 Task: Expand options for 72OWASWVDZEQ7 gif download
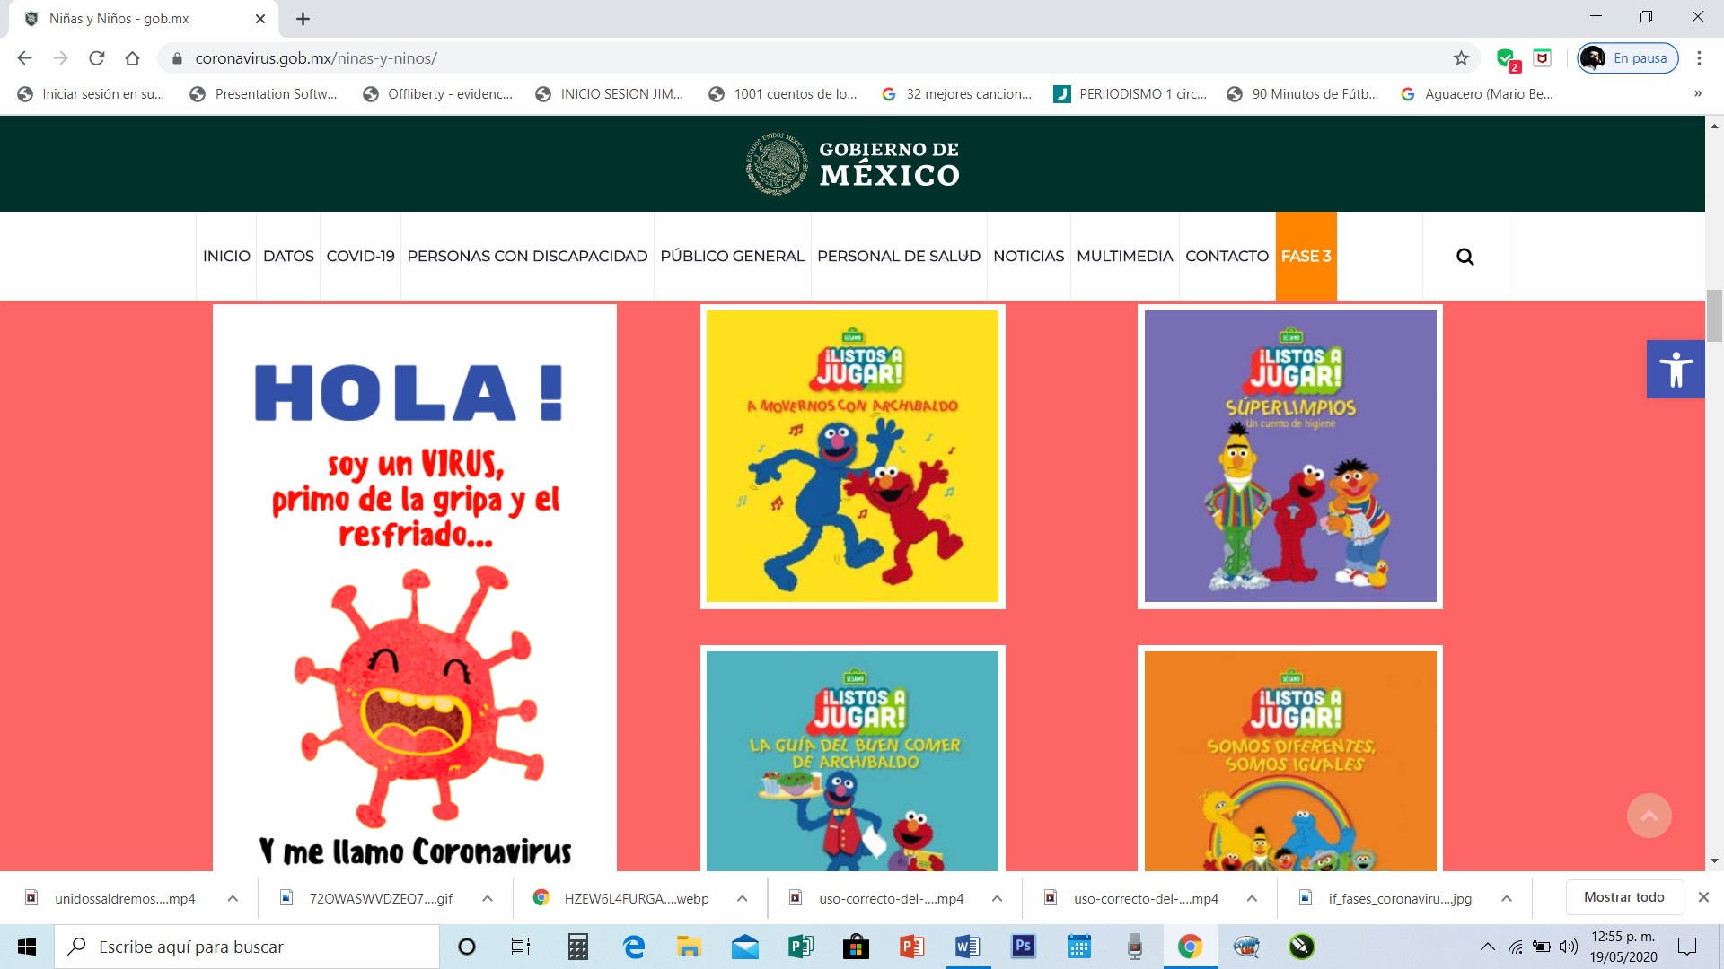(488, 898)
